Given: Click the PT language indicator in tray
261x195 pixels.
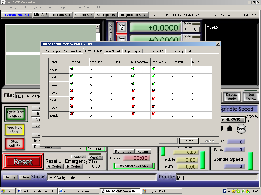Looking at the screenshot, I should 225,191.
